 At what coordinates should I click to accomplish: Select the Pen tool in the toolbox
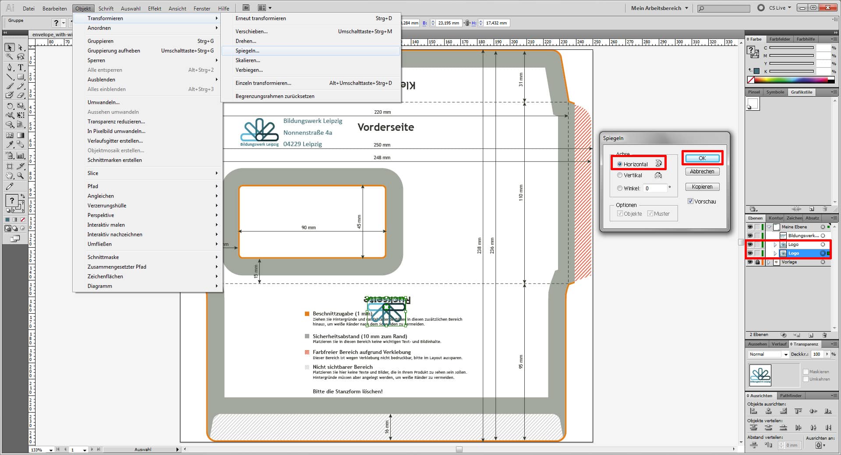10,67
